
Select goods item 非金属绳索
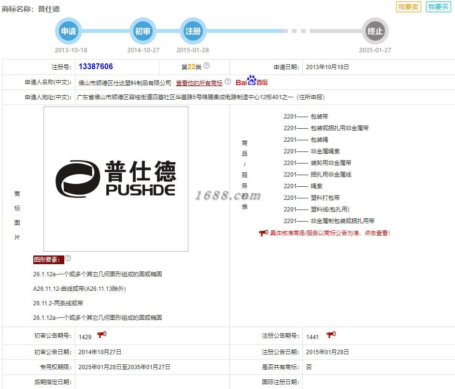point(312,151)
